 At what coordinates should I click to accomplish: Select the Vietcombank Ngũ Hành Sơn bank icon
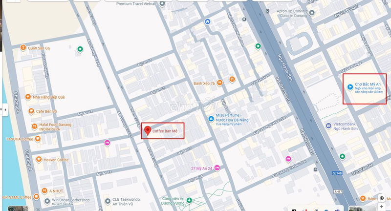tap(328, 126)
